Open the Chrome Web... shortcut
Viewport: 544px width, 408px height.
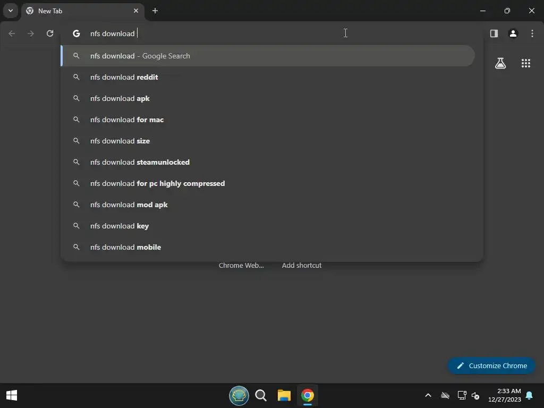click(241, 266)
